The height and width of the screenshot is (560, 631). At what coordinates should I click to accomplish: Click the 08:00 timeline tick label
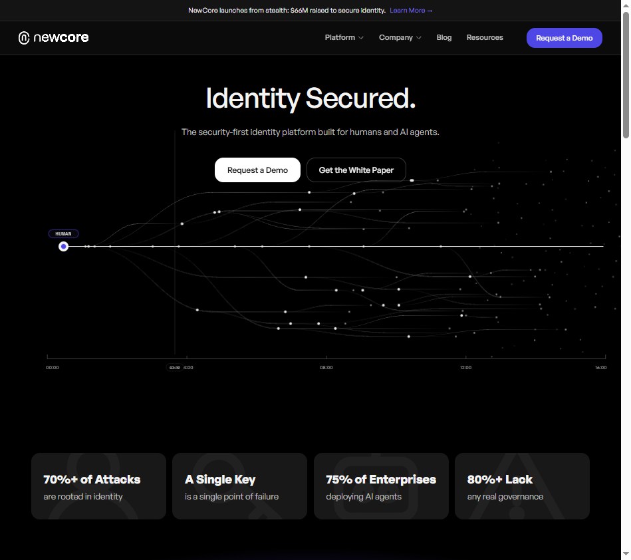[326, 368]
